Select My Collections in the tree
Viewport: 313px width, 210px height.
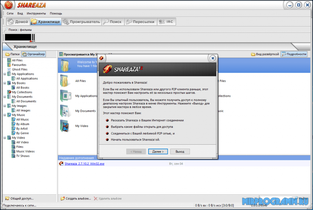(x=20, y=92)
